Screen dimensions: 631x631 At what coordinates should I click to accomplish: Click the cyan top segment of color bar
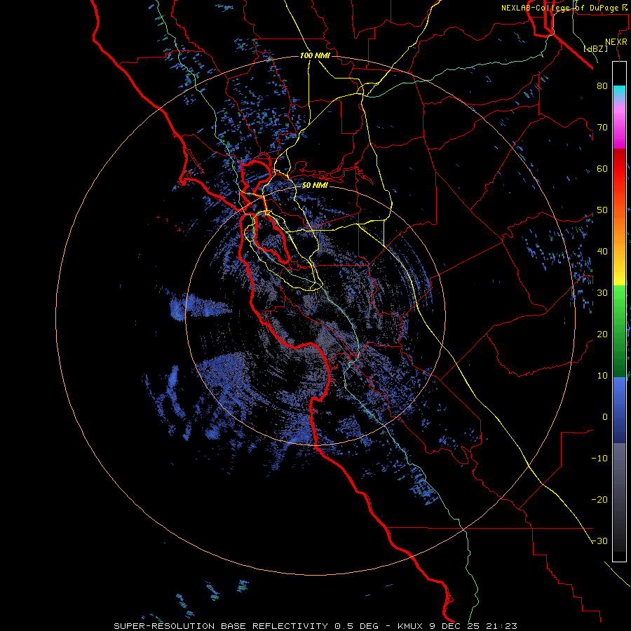tap(619, 91)
